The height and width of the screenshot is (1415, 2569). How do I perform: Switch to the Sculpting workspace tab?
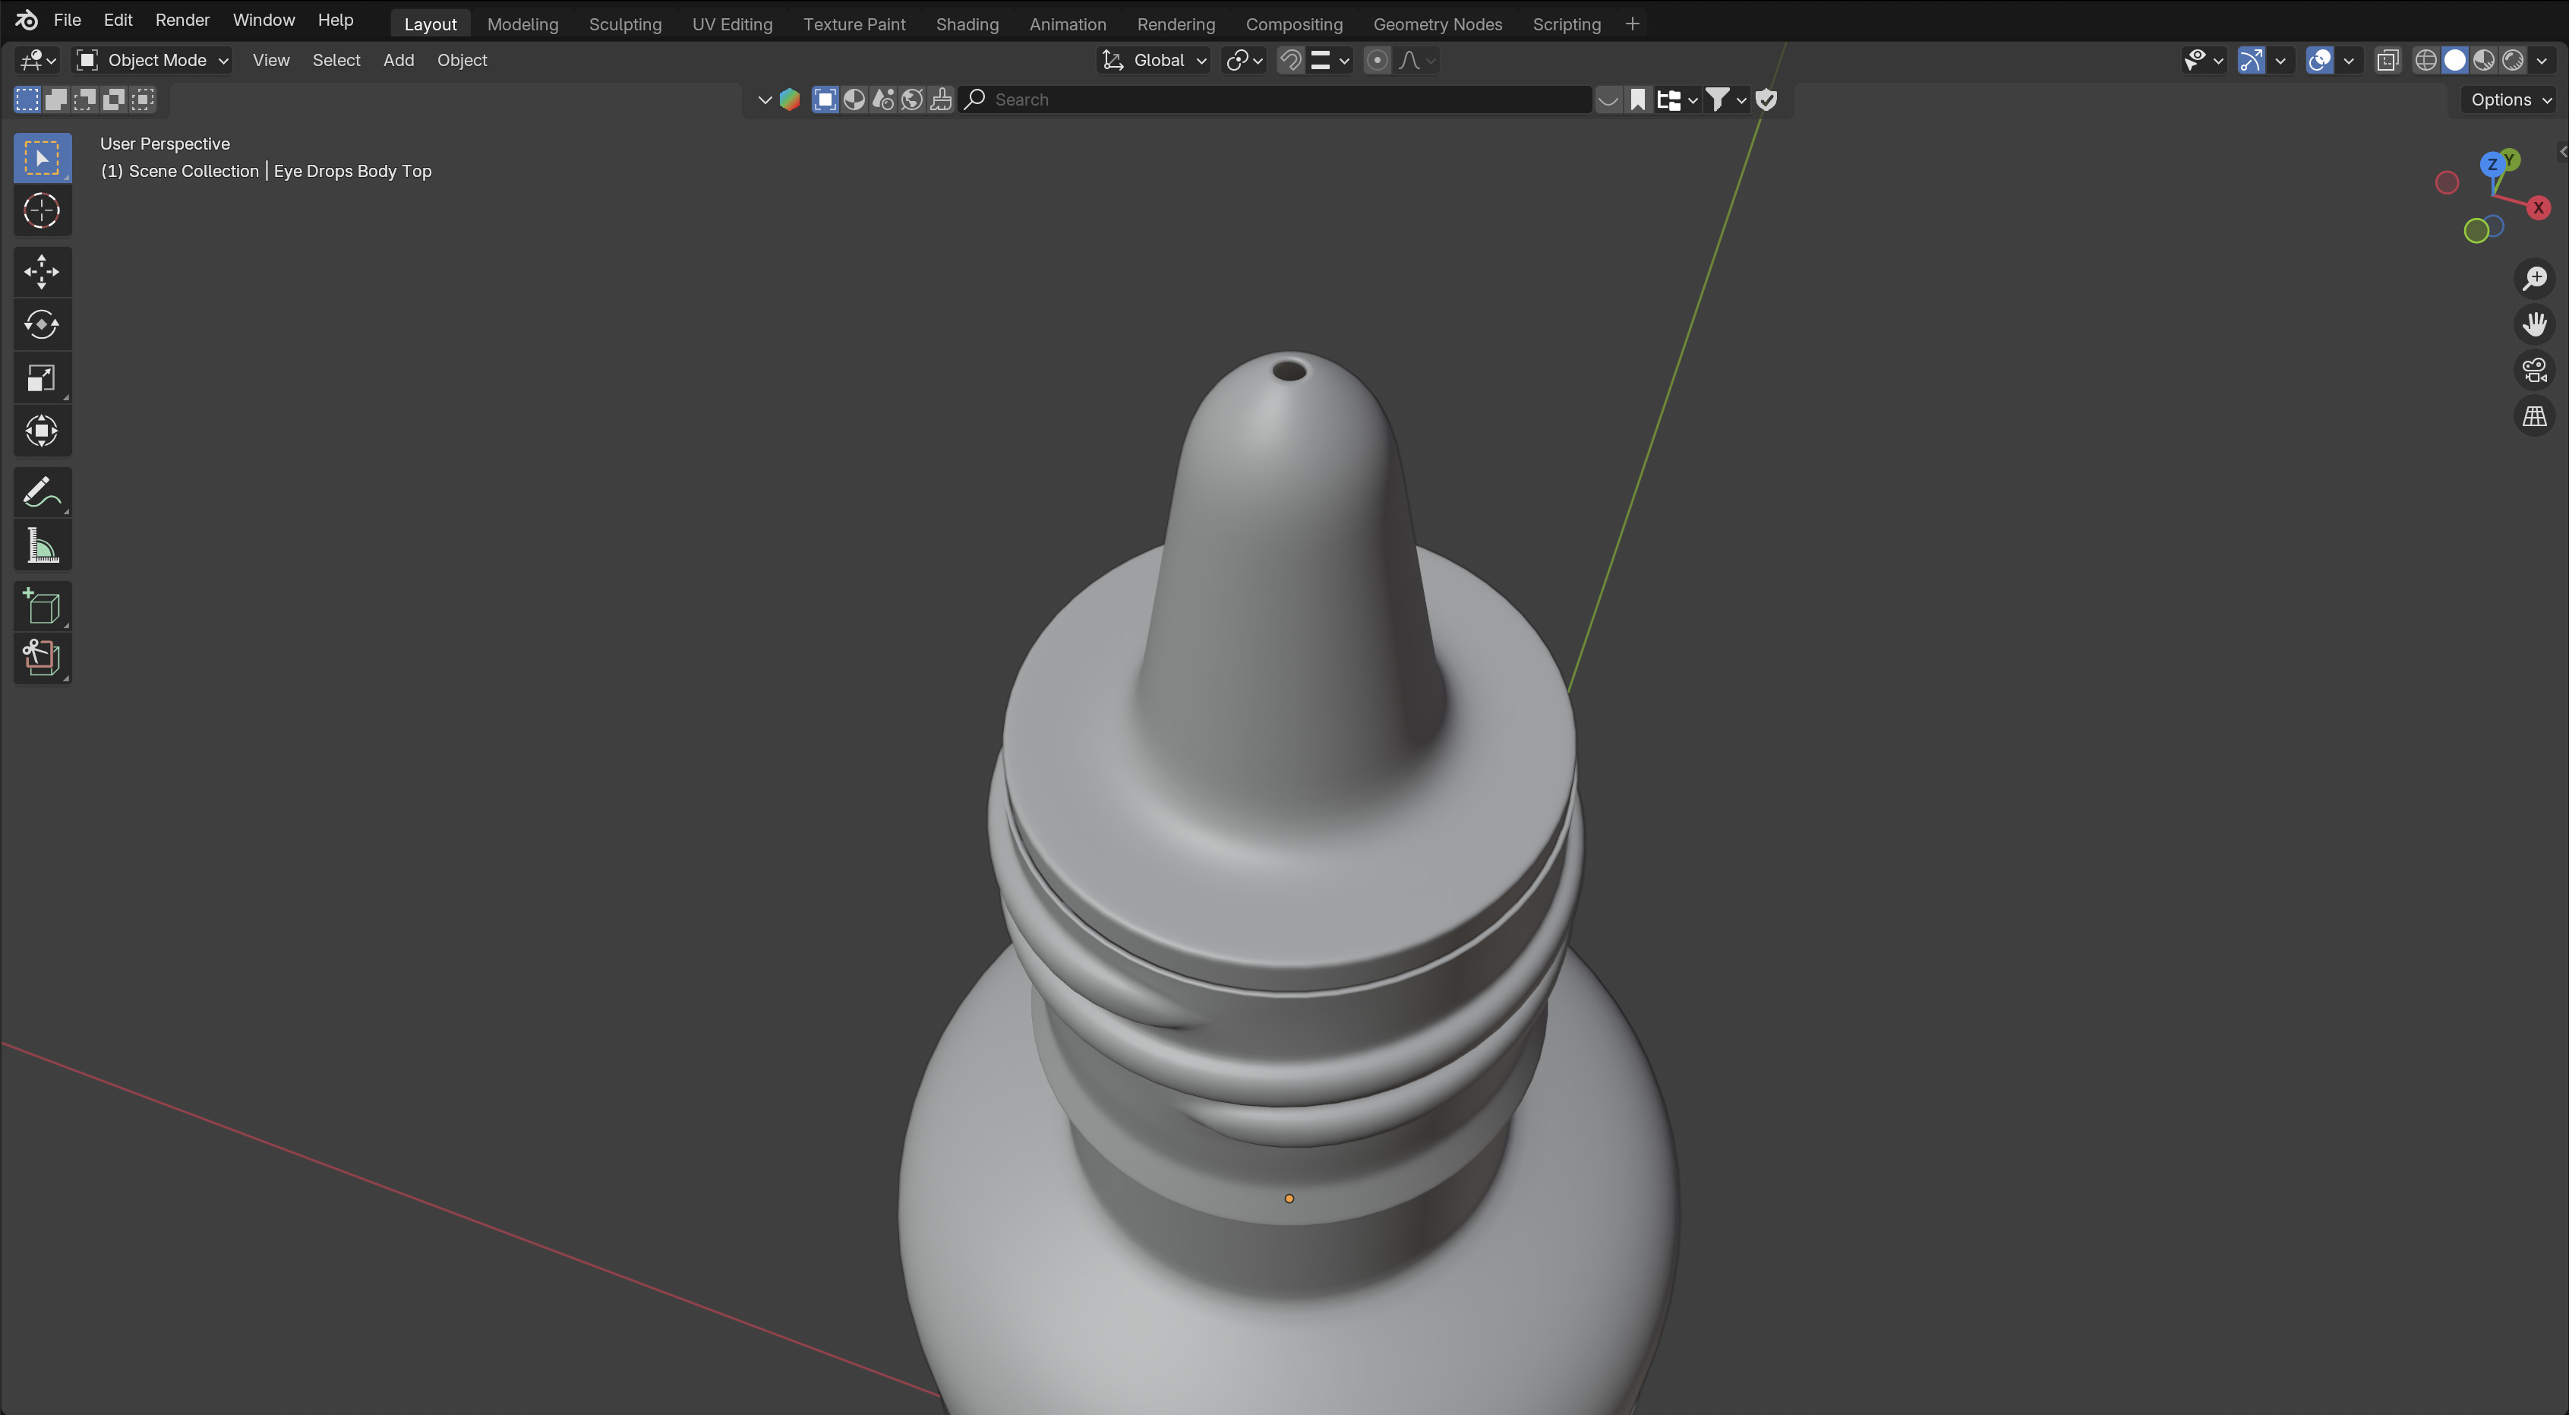pyautogui.click(x=625, y=24)
